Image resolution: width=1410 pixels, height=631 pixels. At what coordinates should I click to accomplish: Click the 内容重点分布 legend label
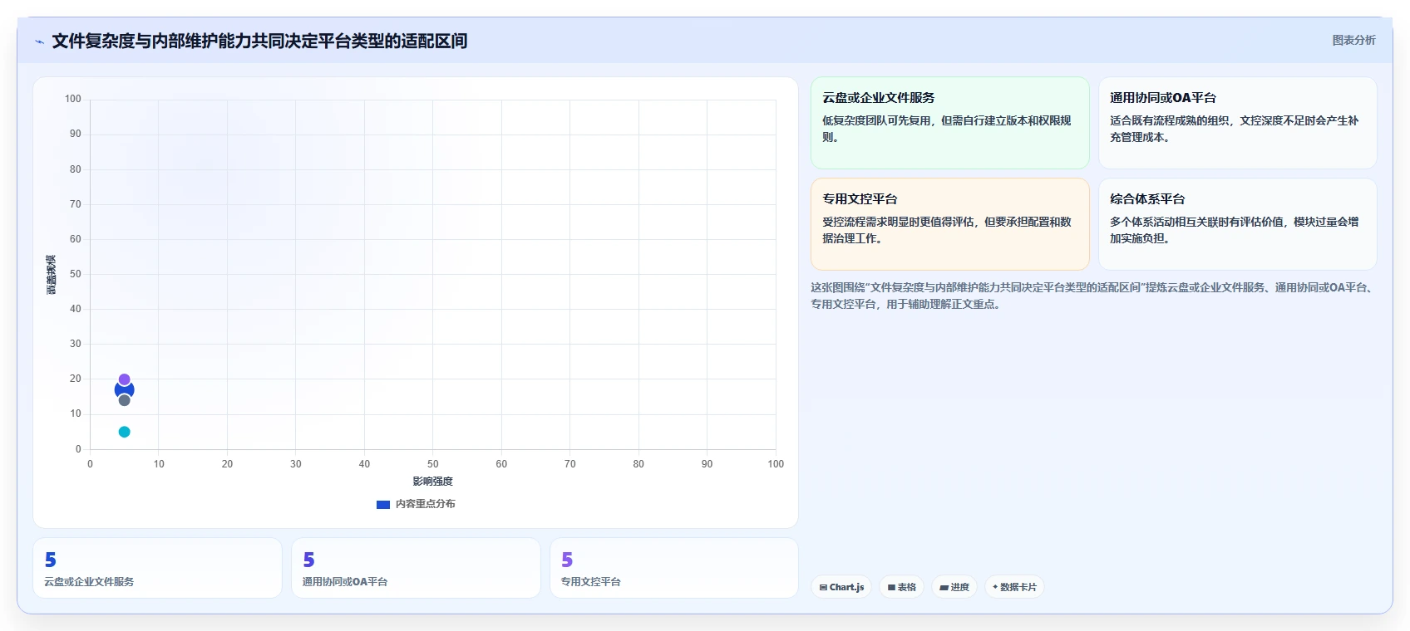click(425, 504)
